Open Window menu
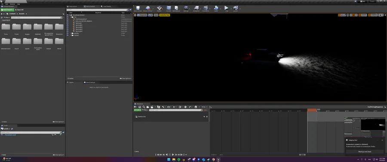Viewport: 387px width, 162px height. (12, 4)
